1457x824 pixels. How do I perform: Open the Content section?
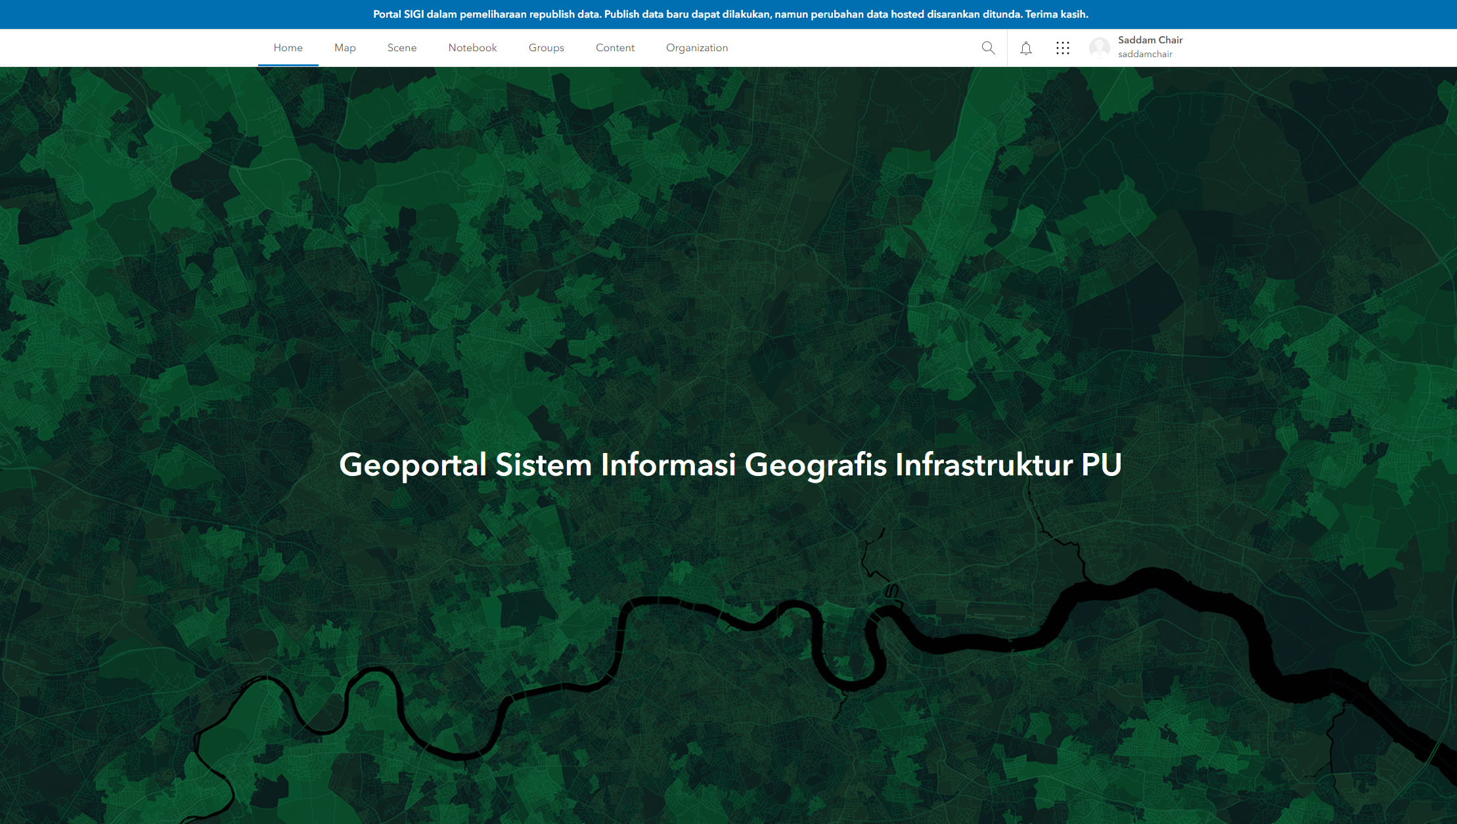615,47
